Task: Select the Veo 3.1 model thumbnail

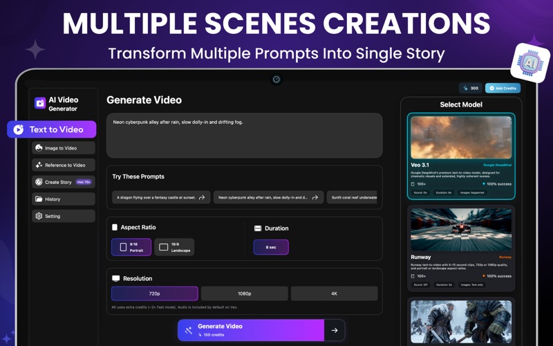Action: [461, 137]
